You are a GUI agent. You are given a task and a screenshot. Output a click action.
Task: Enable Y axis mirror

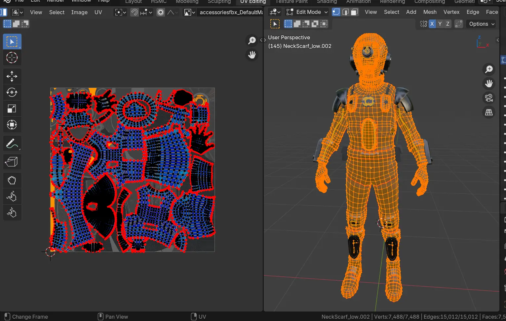[440, 24]
